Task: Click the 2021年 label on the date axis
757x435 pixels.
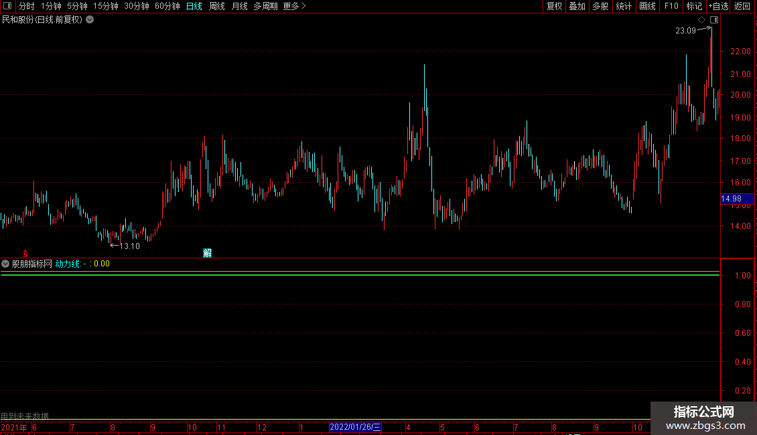Action: [14, 427]
